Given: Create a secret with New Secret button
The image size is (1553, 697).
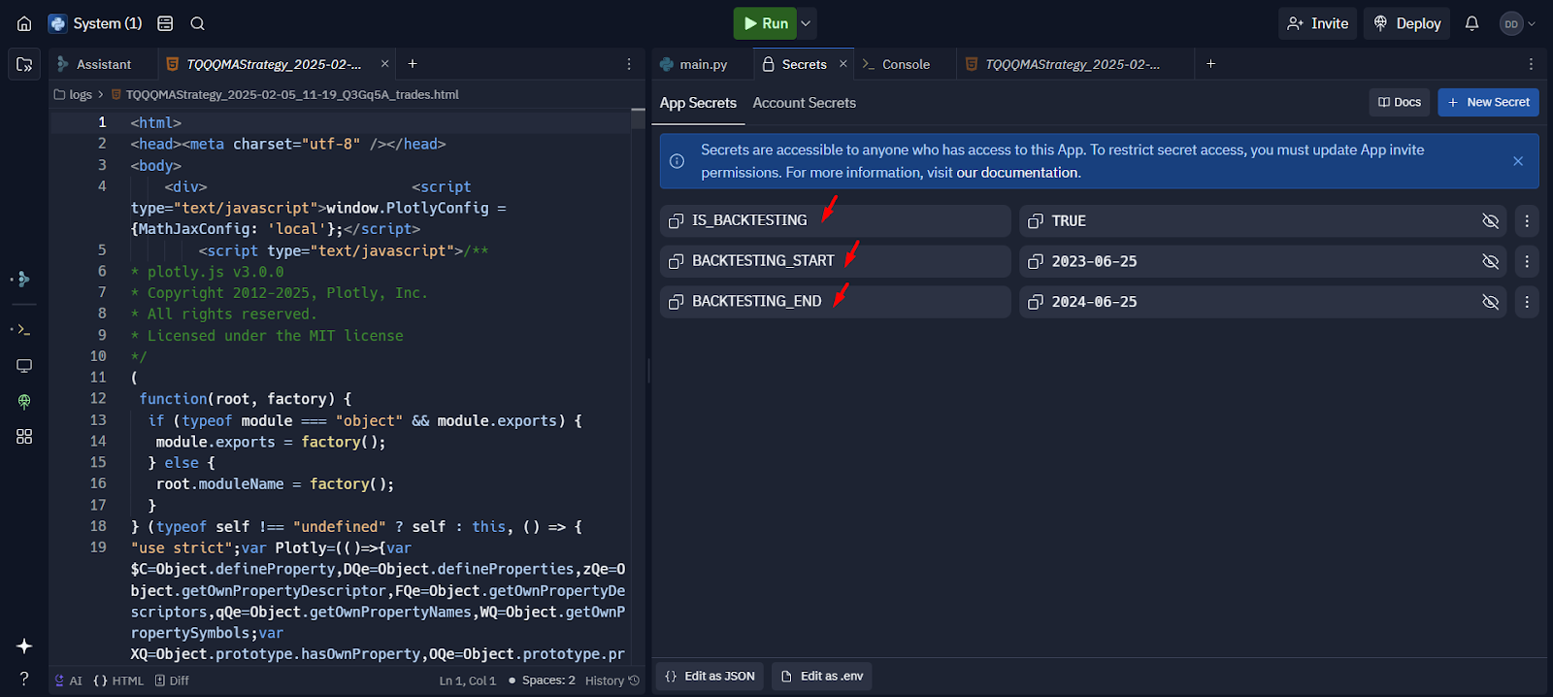Looking at the screenshot, I should tap(1488, 102).
